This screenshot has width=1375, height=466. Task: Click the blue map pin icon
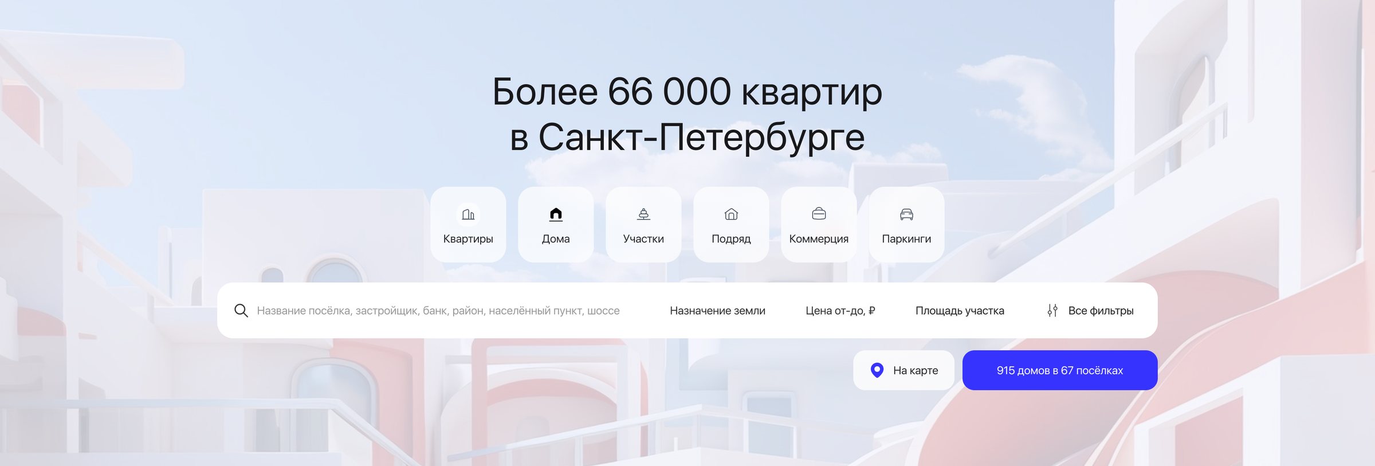point(877,370)
